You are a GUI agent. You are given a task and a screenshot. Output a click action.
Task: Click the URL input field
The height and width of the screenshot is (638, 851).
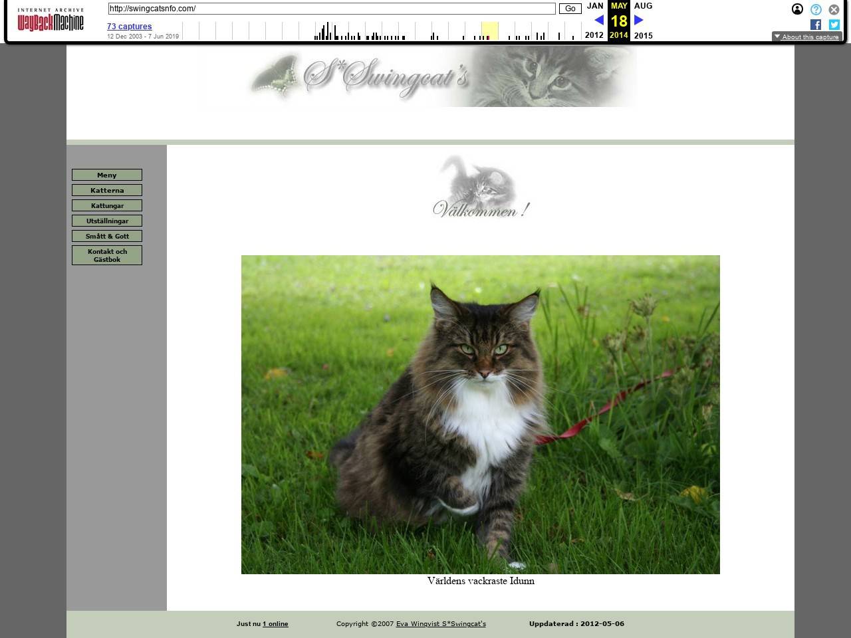coord(331,9)
